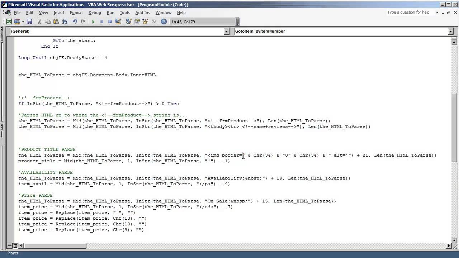Undo the last edit

[75, 21]
